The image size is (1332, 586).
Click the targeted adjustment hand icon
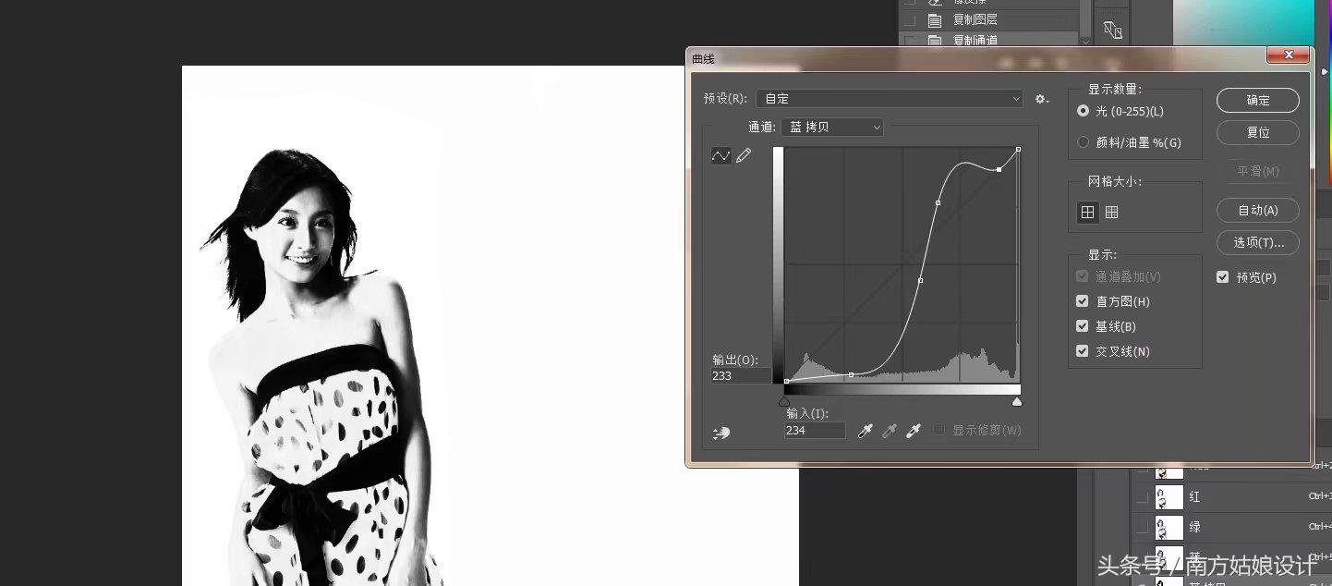[x=721, y=432]
